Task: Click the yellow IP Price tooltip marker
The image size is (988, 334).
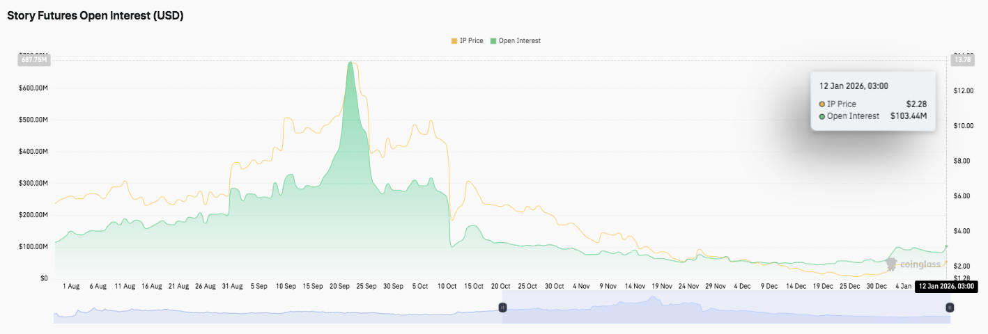Action: (x=822, y=104)
